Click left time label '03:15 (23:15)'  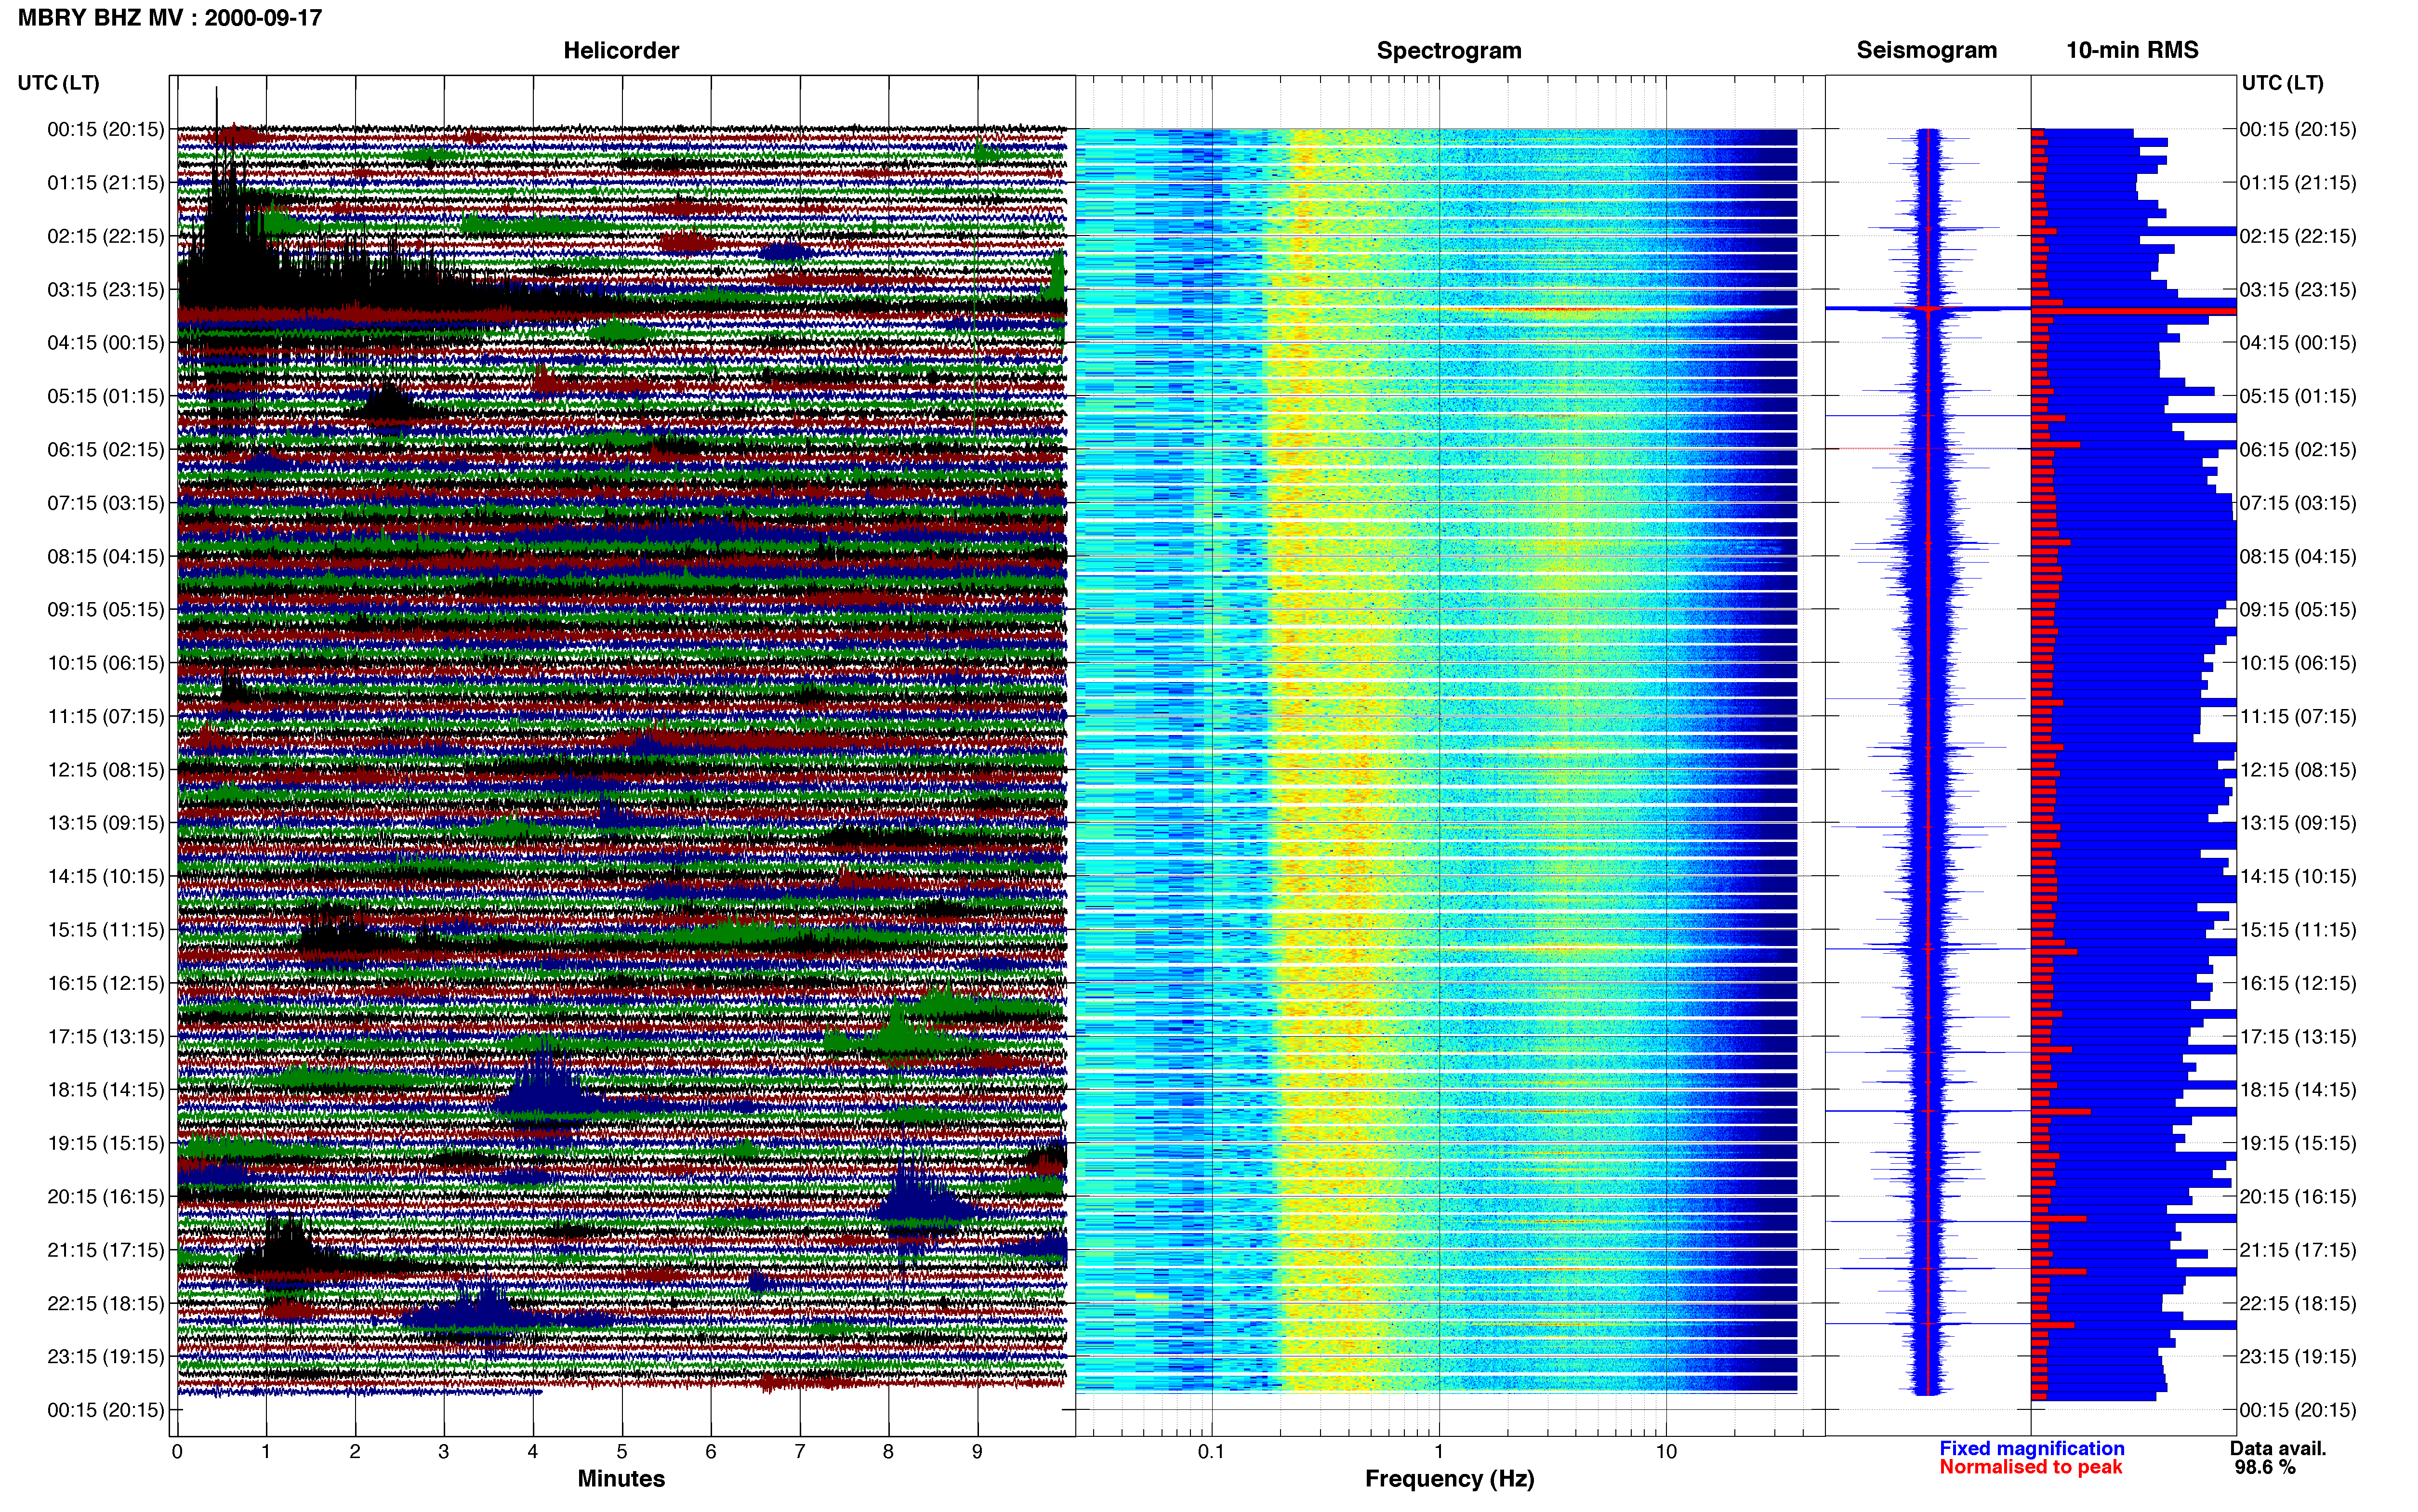tap(106, 289)
